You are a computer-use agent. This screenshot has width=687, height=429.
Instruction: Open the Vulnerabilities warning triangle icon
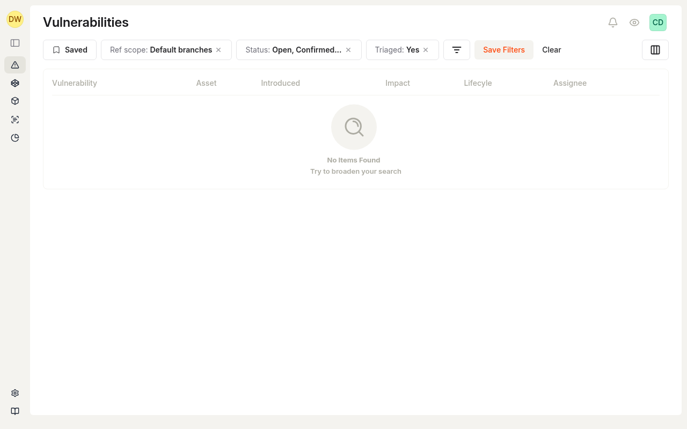coord(14,65)
